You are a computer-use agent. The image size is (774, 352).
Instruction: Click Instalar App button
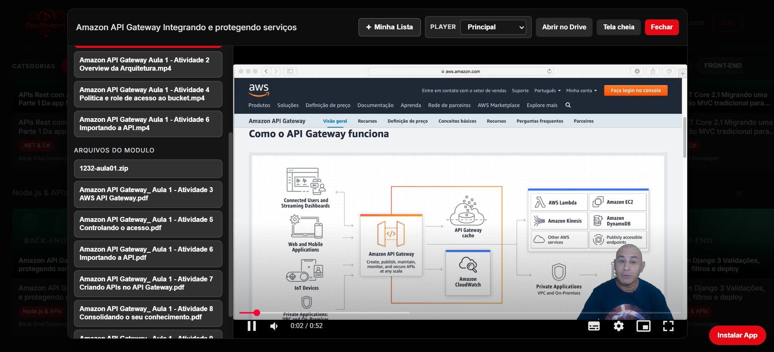click(737, 335)
